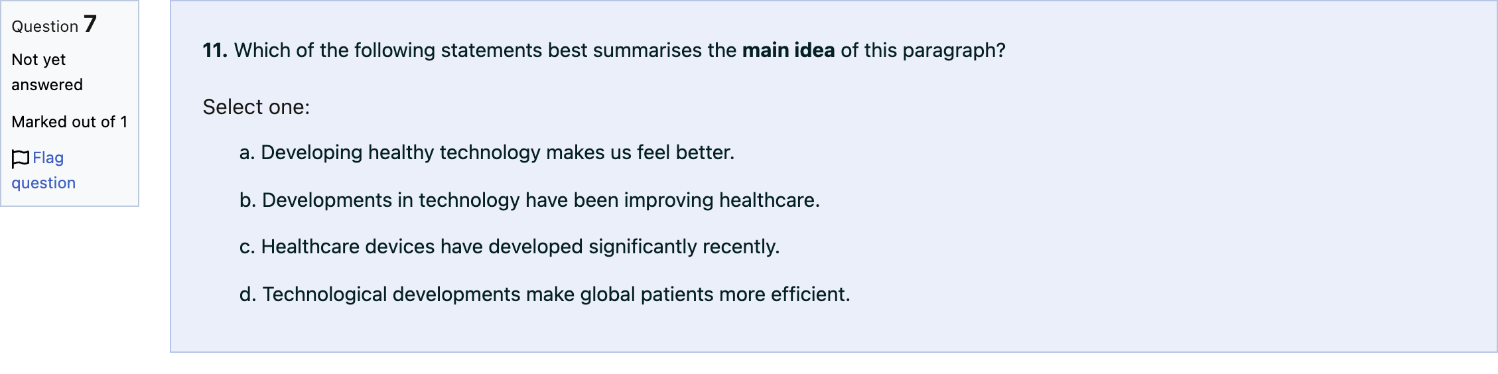This screenshot has width=1498, height=374.
Task: Choose answer d about global patients
Action: [x=545, y=294]
